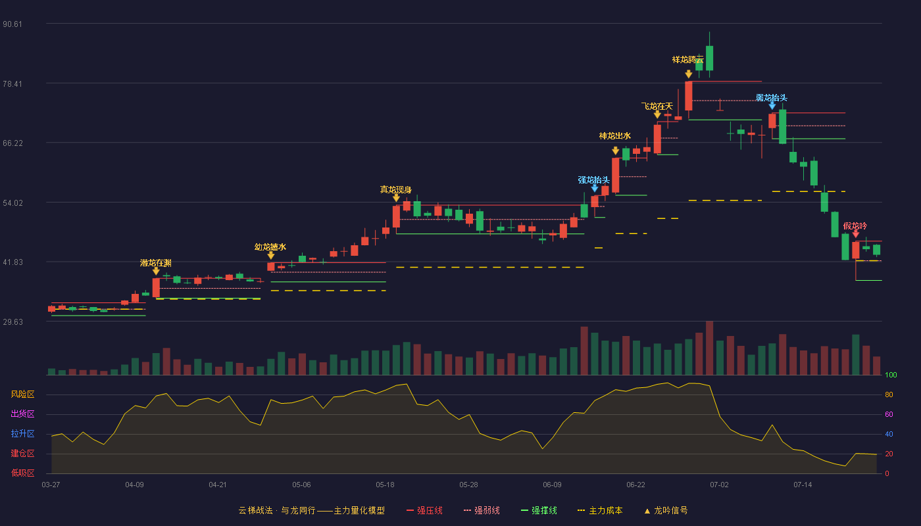Click the 90.61 price axis label
This screenshot has width=921, height=526.
pyautogui.click(x=12, y=24)
